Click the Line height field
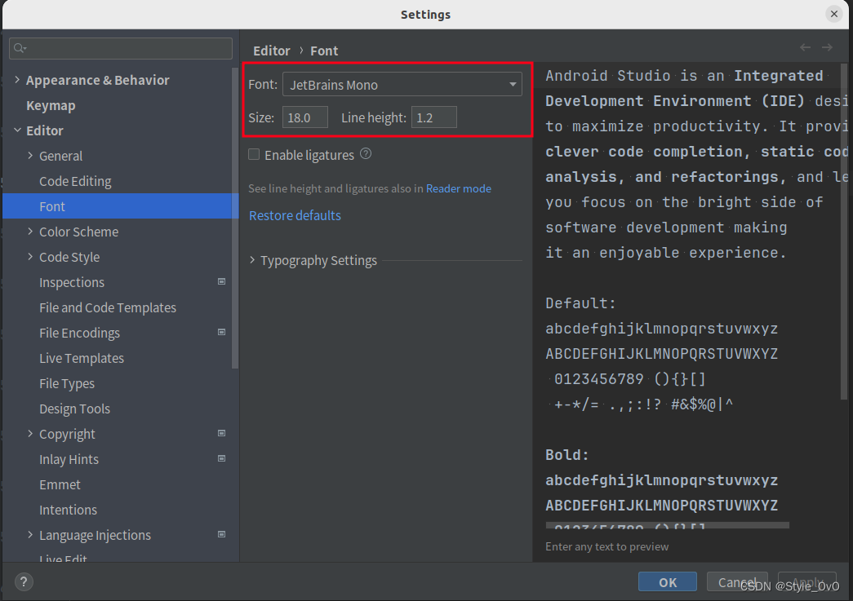Screen dimensions: 853x601 click(x=433, y=117)
